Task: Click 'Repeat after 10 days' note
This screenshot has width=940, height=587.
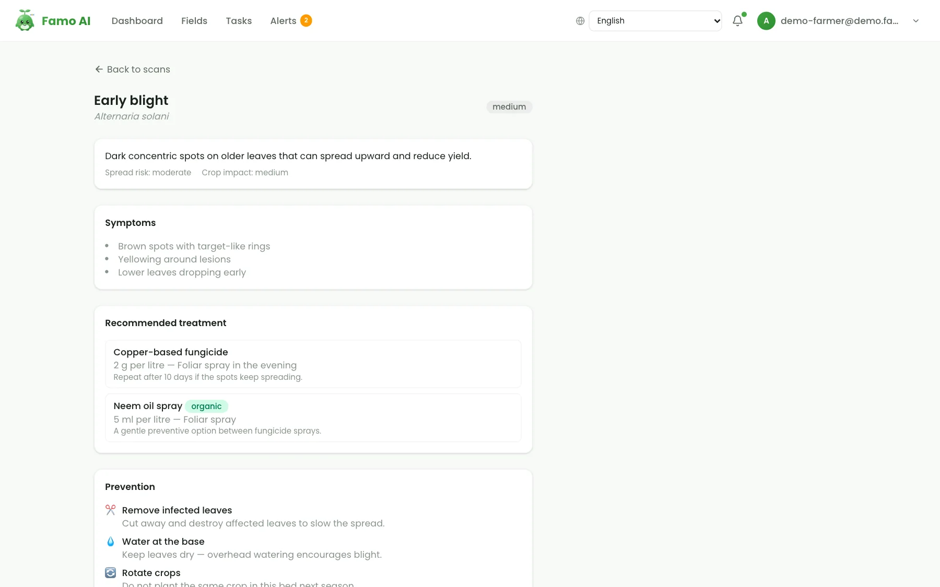Action: tap(208, 377)
